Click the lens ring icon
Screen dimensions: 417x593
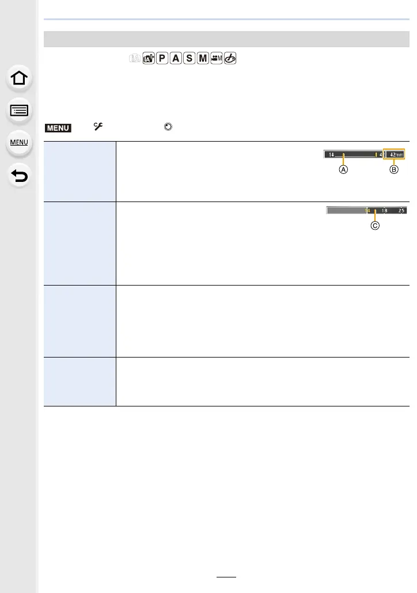(168, 127)
